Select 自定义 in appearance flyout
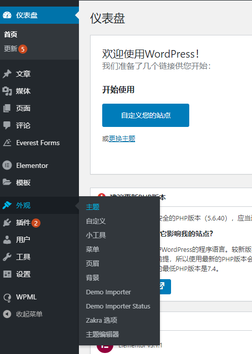This screenshot has height=354, width=252. click(96, 221)
